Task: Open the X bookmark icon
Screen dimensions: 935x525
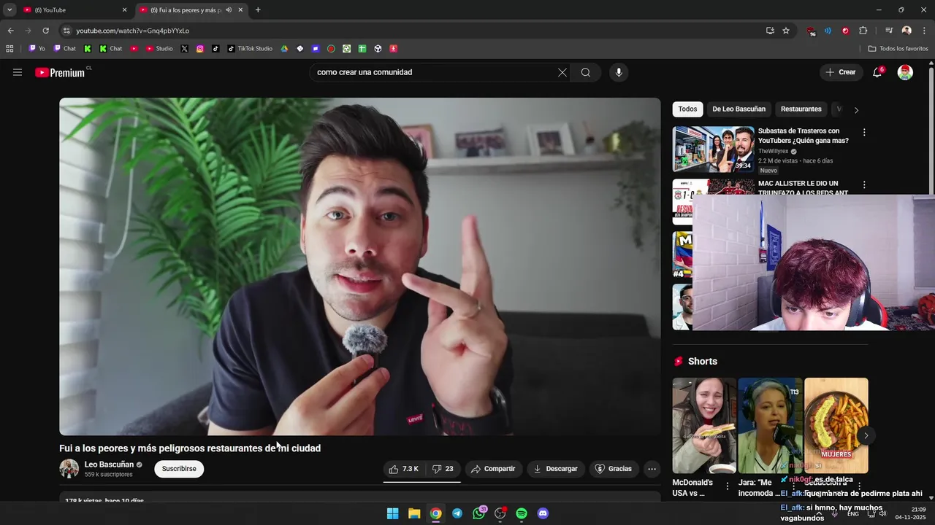Action: [184, 49]
